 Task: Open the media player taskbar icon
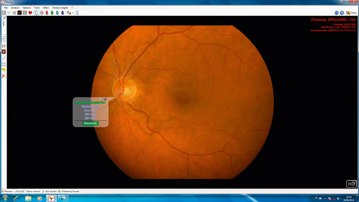pos(39,198)
